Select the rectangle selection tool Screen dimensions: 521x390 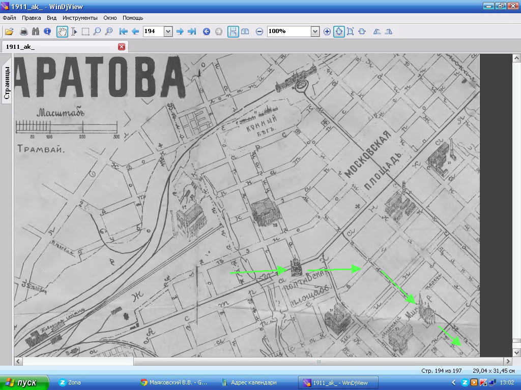point(85,31)
